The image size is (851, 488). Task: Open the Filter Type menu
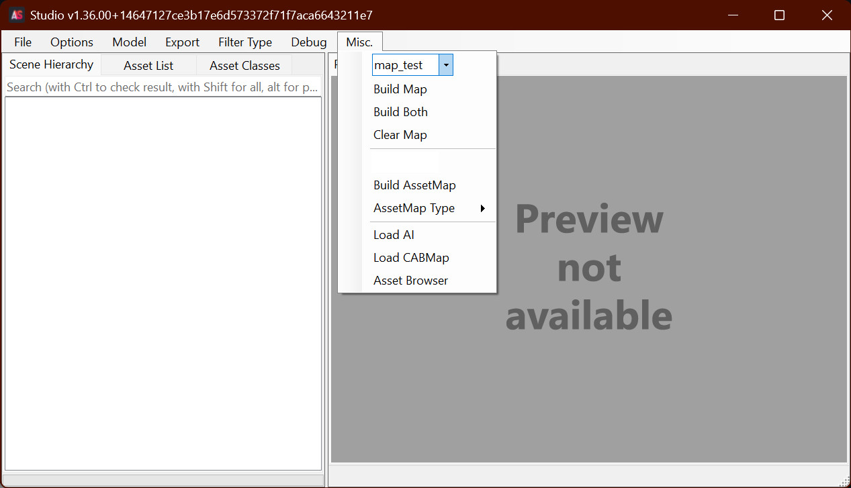(x=245, y=42)
